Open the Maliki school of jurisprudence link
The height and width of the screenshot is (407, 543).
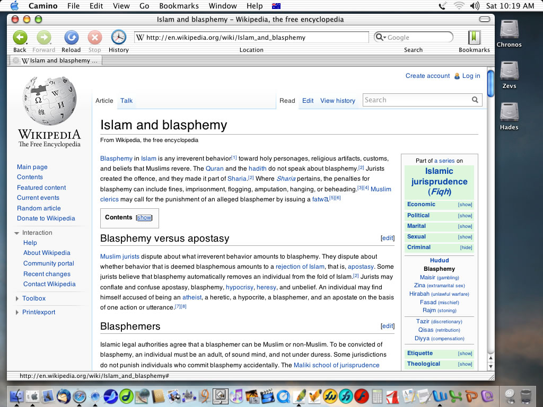[336, 365]
